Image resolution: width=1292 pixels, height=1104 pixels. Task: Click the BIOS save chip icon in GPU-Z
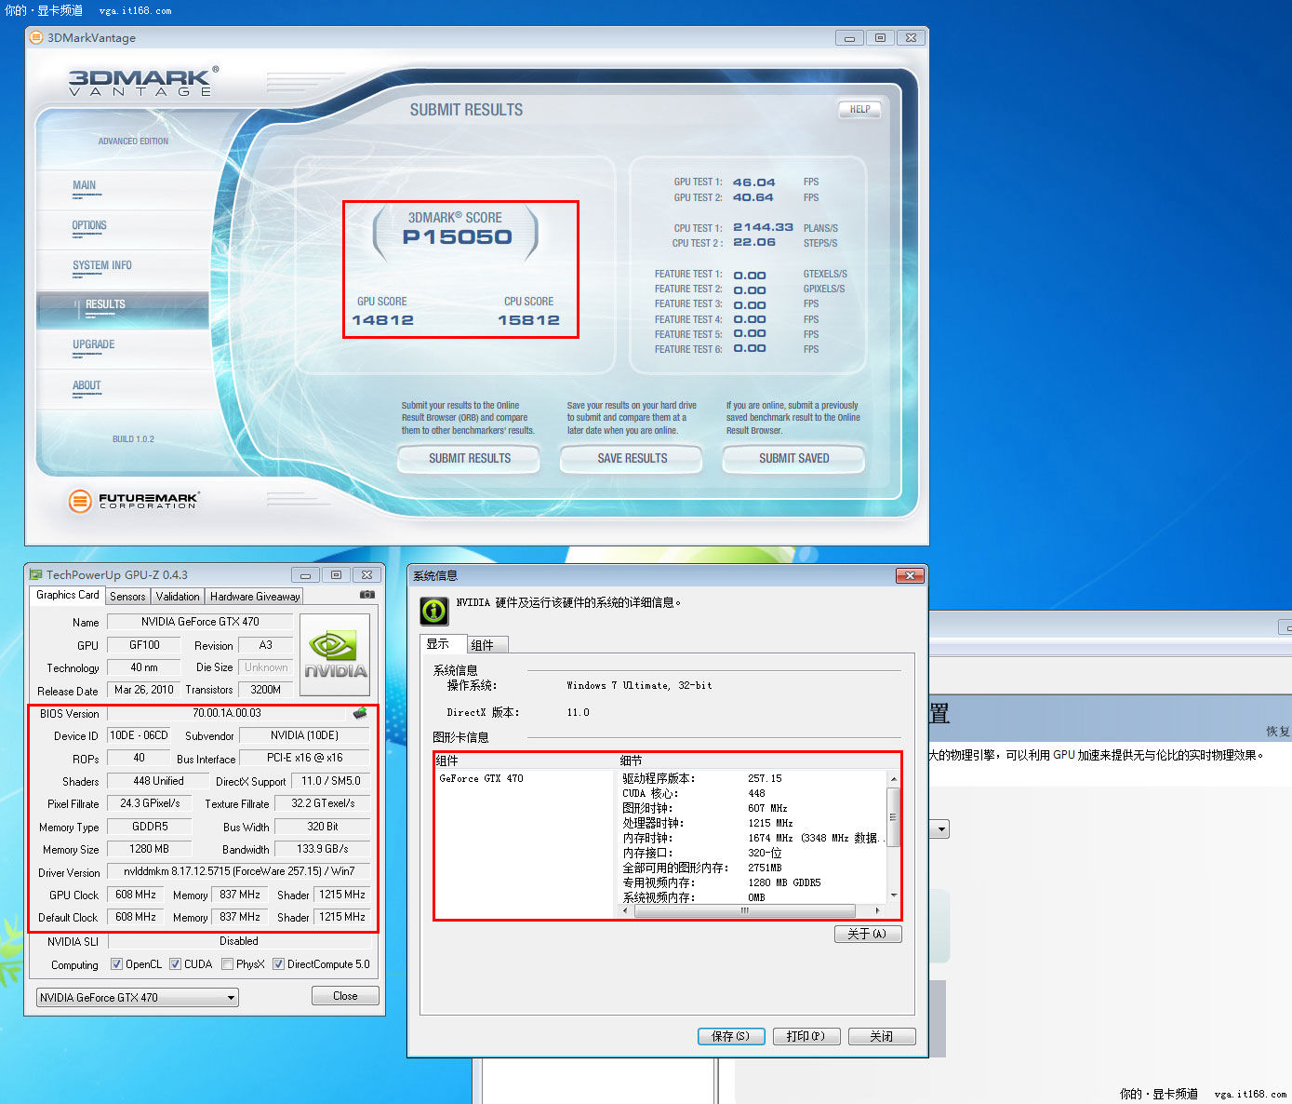click(360, 713)
